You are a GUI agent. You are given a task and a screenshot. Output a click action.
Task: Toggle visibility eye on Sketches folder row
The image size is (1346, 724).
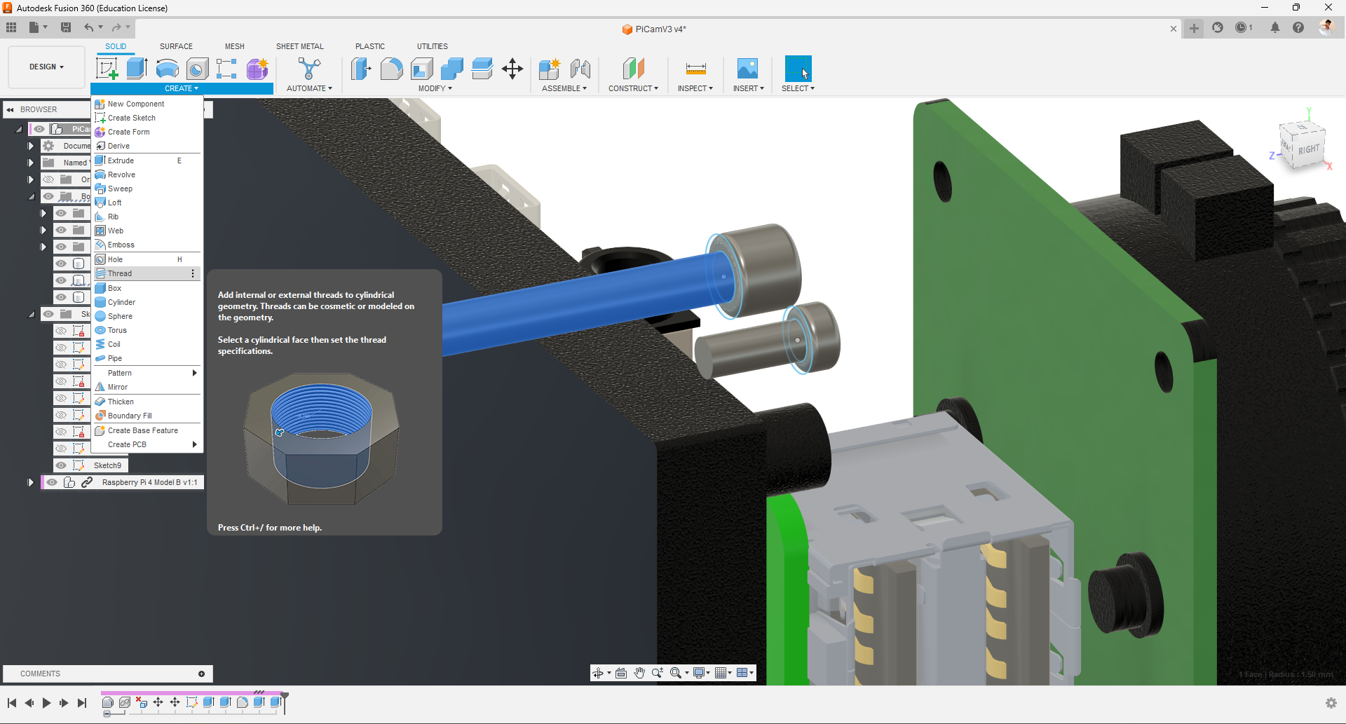(48, 314)
